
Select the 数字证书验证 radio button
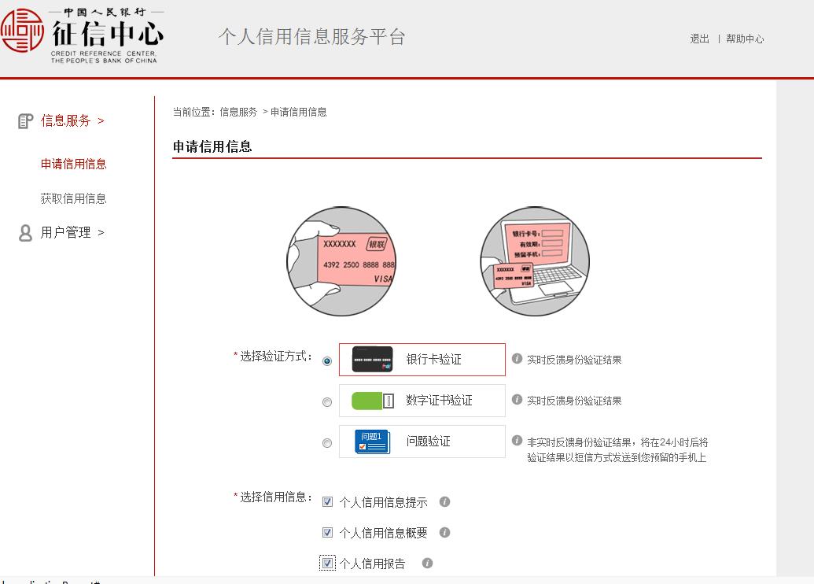(x=326, y=401)
